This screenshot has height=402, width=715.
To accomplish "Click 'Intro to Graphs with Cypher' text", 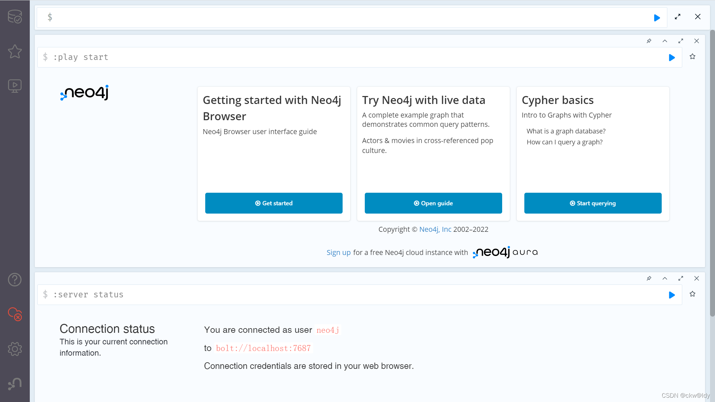I will point(566,115).
